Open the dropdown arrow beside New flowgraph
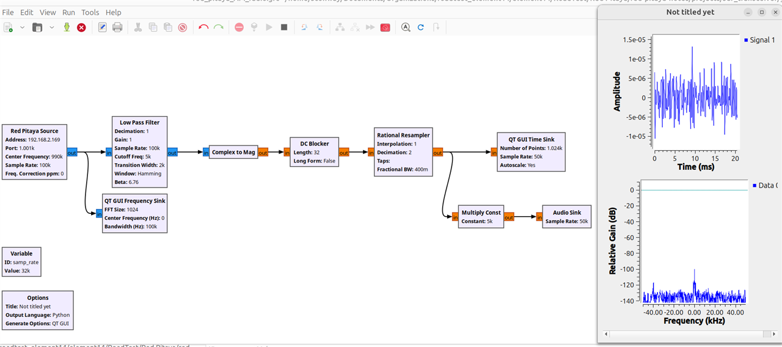782x347 pixels. pos(23,27)
